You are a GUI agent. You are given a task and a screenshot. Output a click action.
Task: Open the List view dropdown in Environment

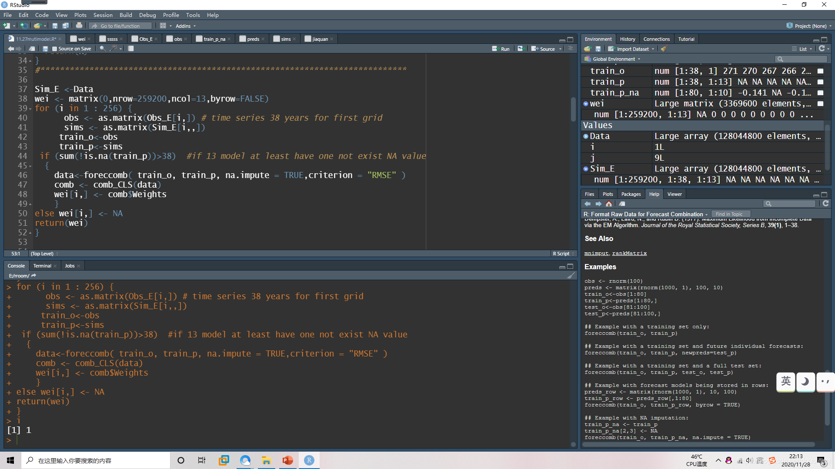pyautogui.click(x=802, y=49)
